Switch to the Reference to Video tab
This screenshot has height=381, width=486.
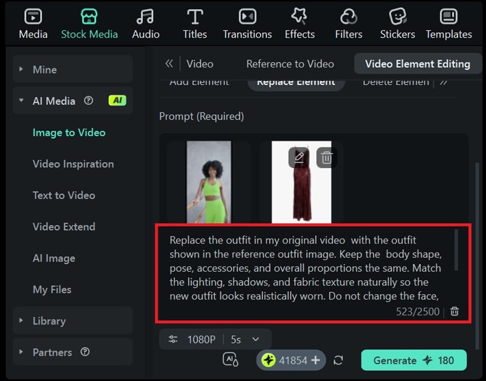[289, 63]
